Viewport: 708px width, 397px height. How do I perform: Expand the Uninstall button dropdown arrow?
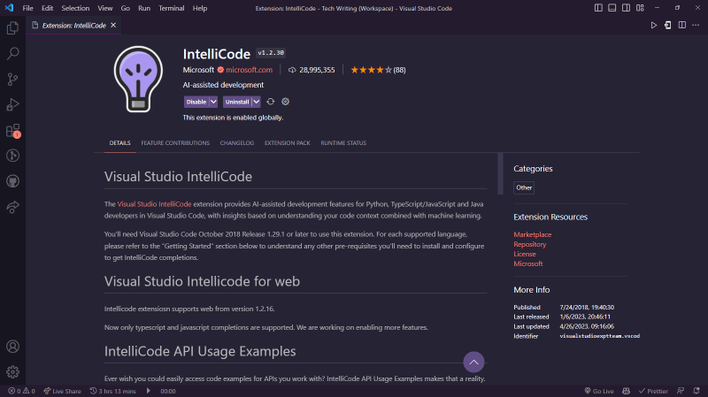click(x=256, y=102)
